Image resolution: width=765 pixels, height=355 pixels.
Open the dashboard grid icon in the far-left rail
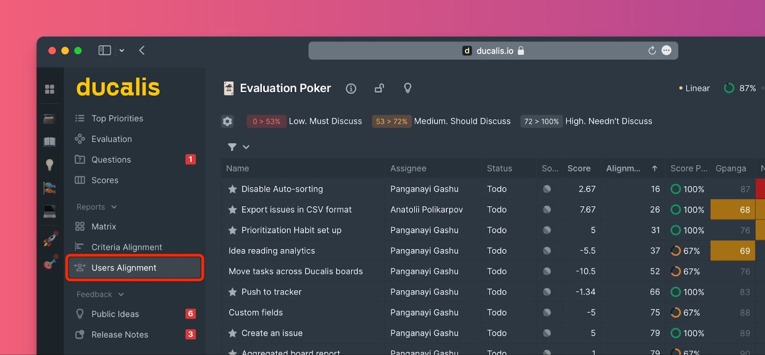tap(50, 89)
